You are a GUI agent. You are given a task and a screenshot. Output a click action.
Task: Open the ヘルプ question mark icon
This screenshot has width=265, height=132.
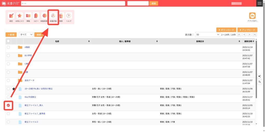pos(69,17)
